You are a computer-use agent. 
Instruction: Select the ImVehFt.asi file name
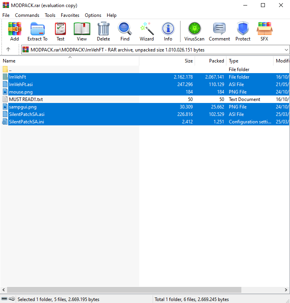21,84
